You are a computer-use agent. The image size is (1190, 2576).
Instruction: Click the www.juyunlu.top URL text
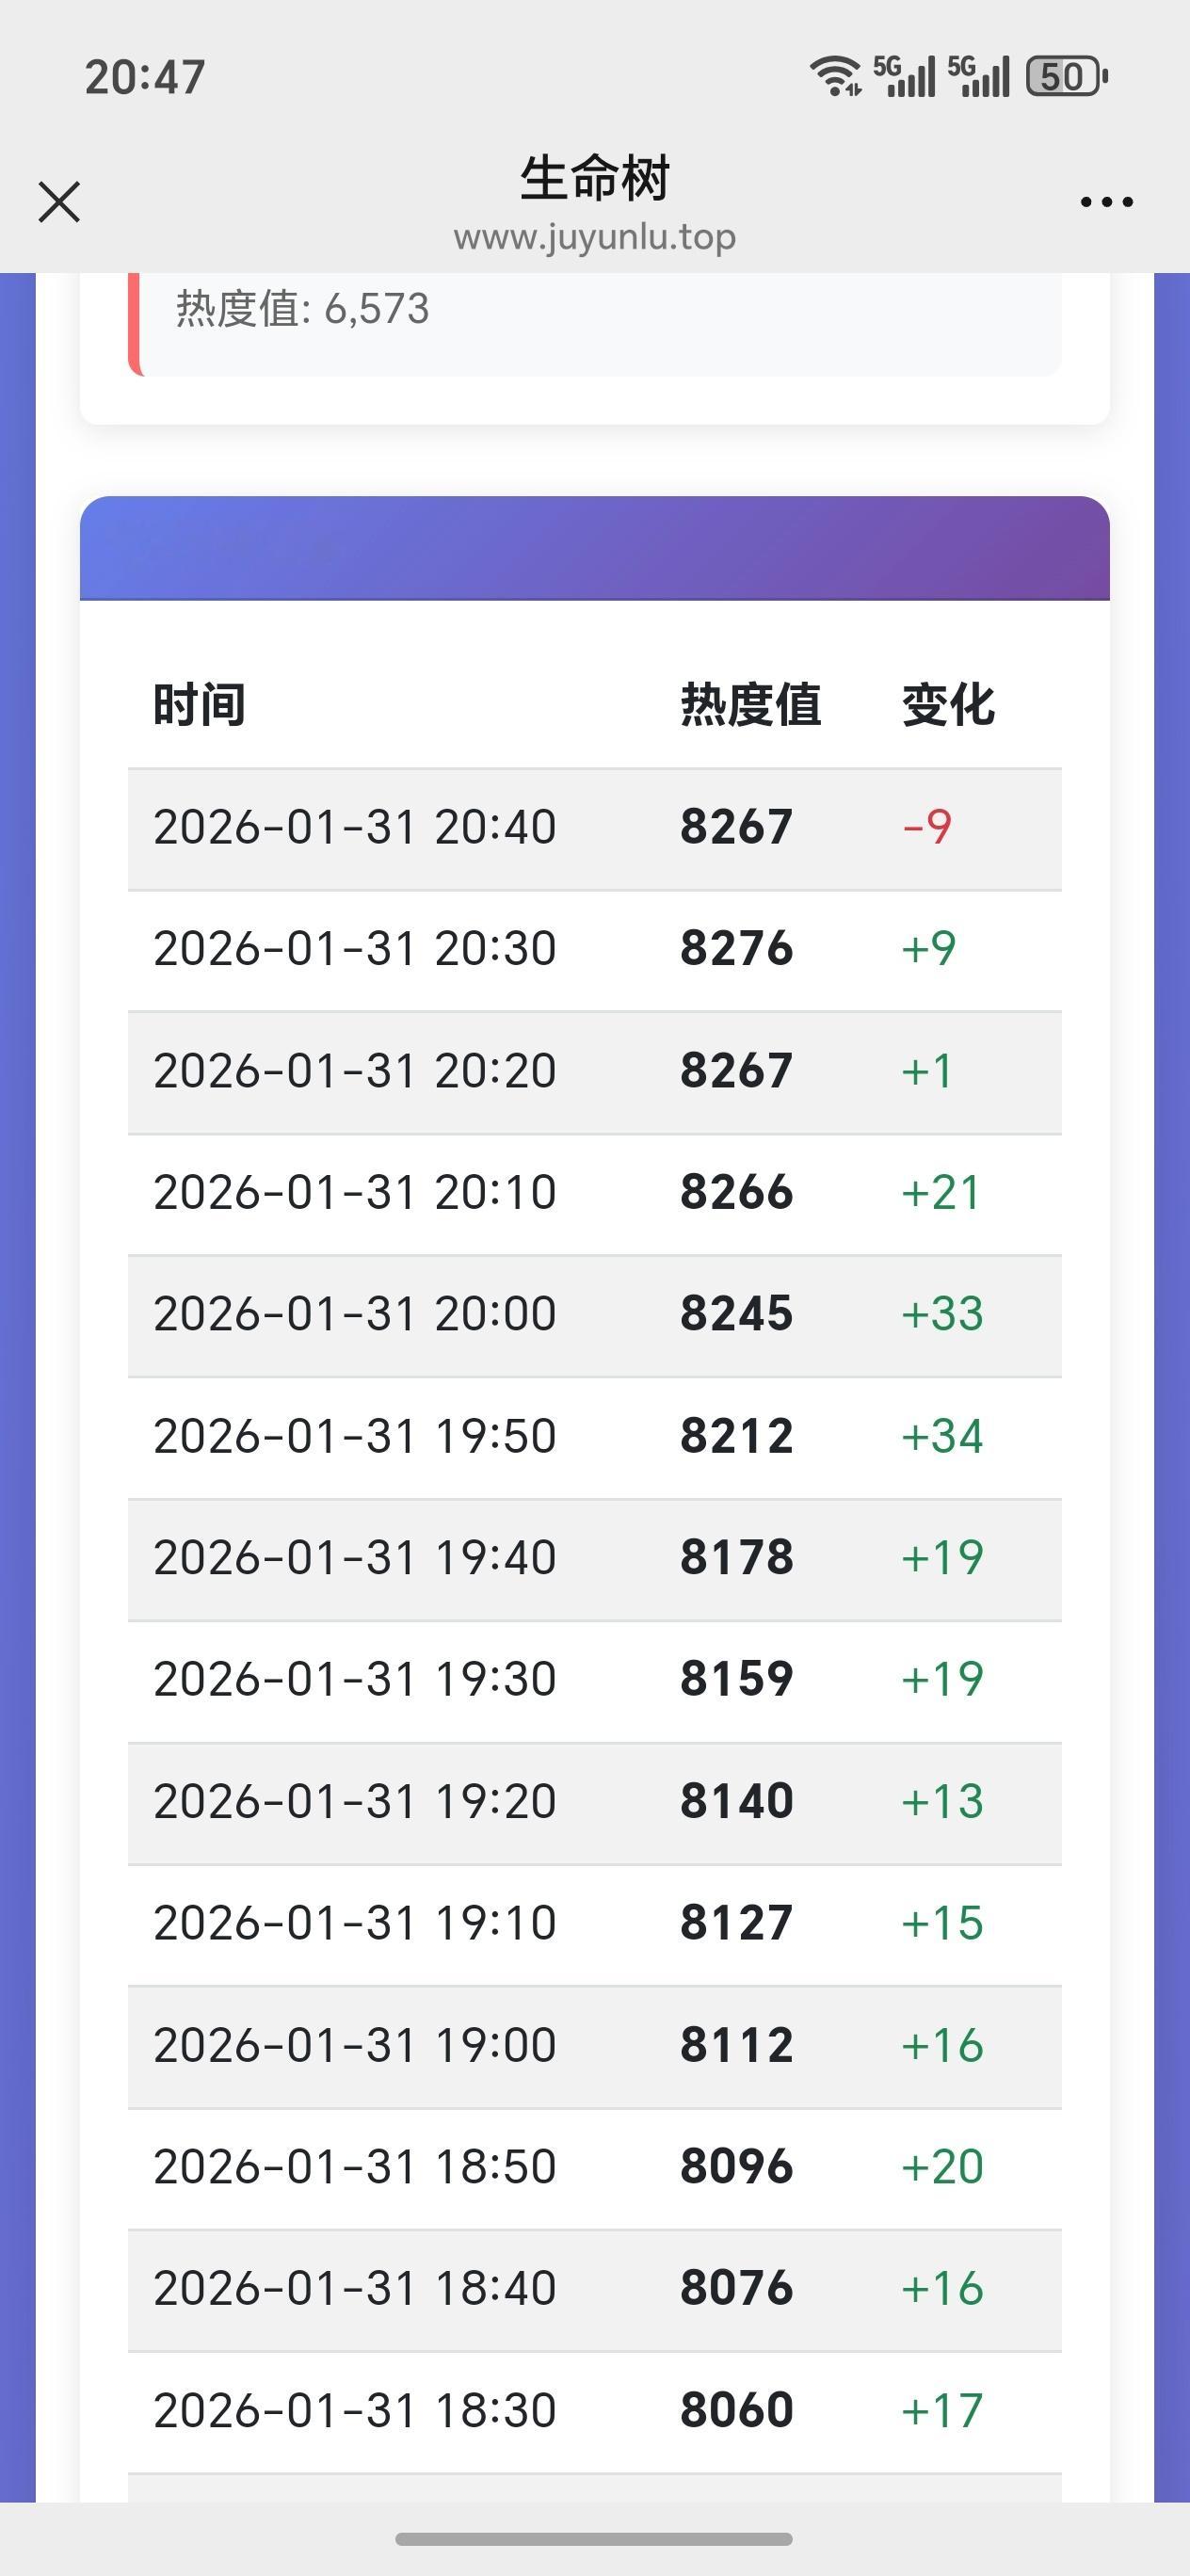pos(594,237)
